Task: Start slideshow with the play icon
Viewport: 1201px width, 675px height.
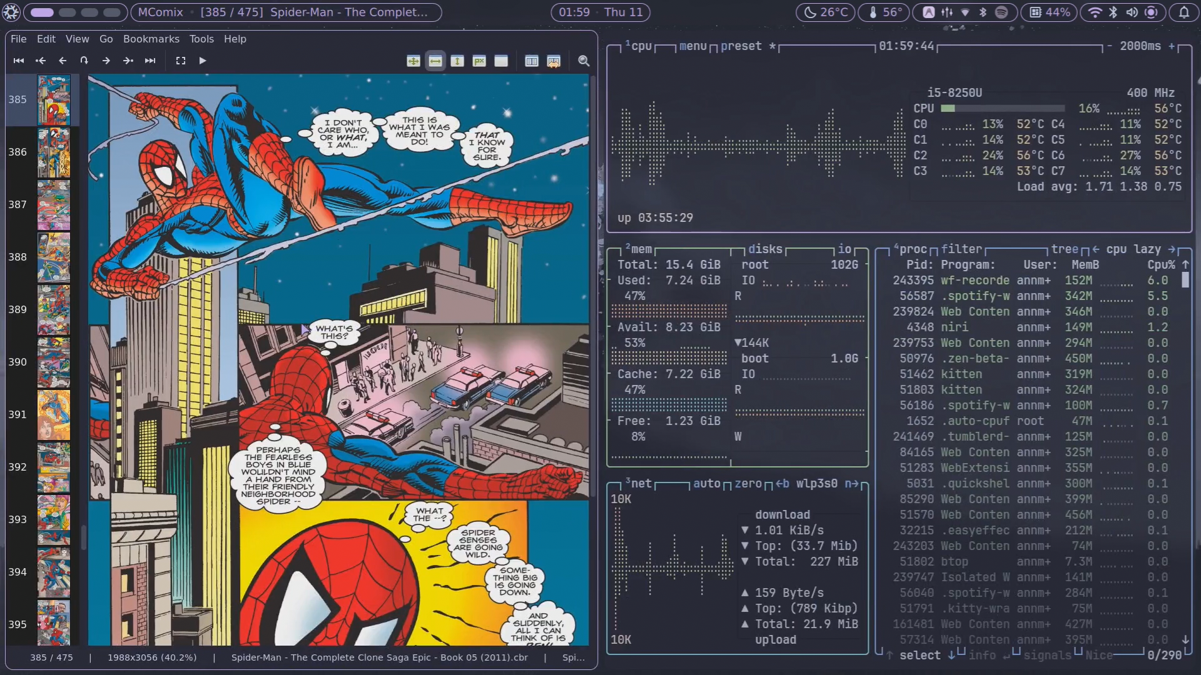Action: click(x=203, y=61)
